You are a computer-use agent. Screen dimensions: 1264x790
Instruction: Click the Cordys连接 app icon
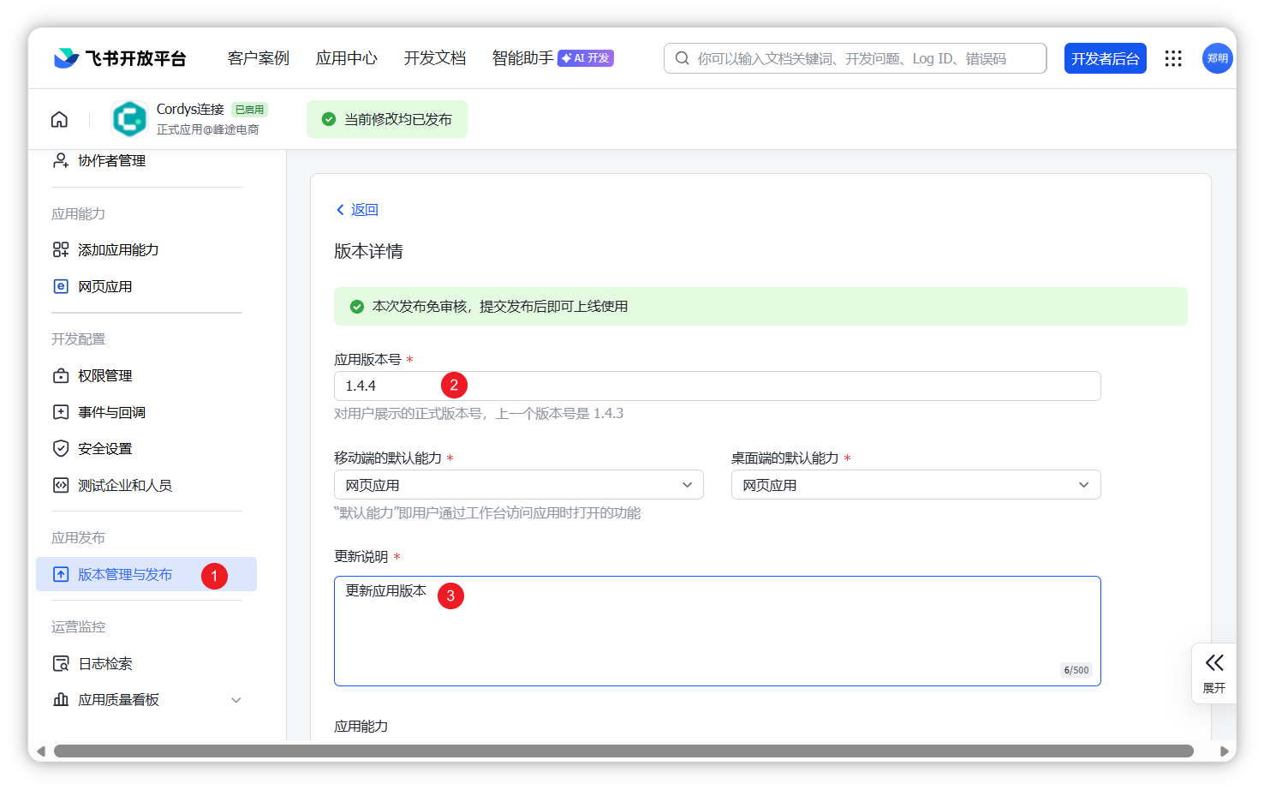pos(129,119)
